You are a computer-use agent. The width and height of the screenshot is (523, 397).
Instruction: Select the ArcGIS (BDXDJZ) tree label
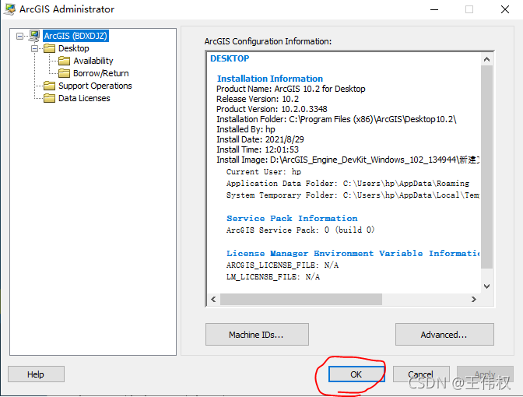pos(75,36)
